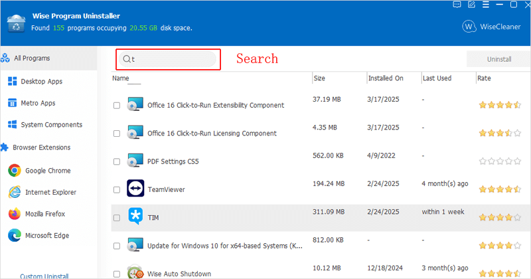The image size is (531, 279).
Task: Click the 4/9/2022 install date
Action: (x=381, y=155)
